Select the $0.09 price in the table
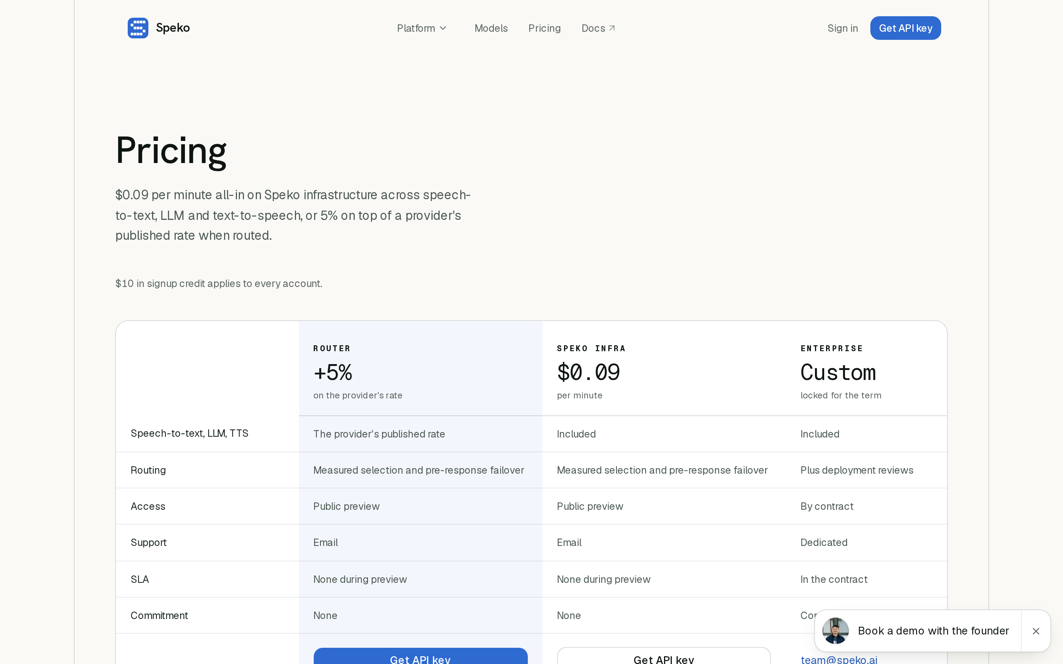This screenshot has width=1063, height=664. [588, 373]
